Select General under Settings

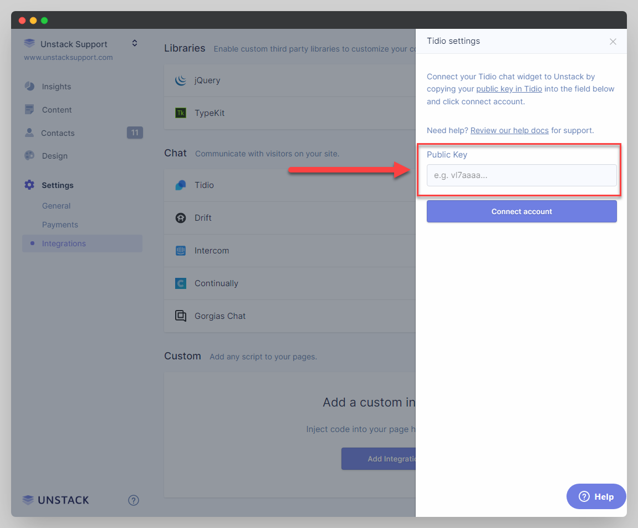pyautogui.click(x=56, y=206)
